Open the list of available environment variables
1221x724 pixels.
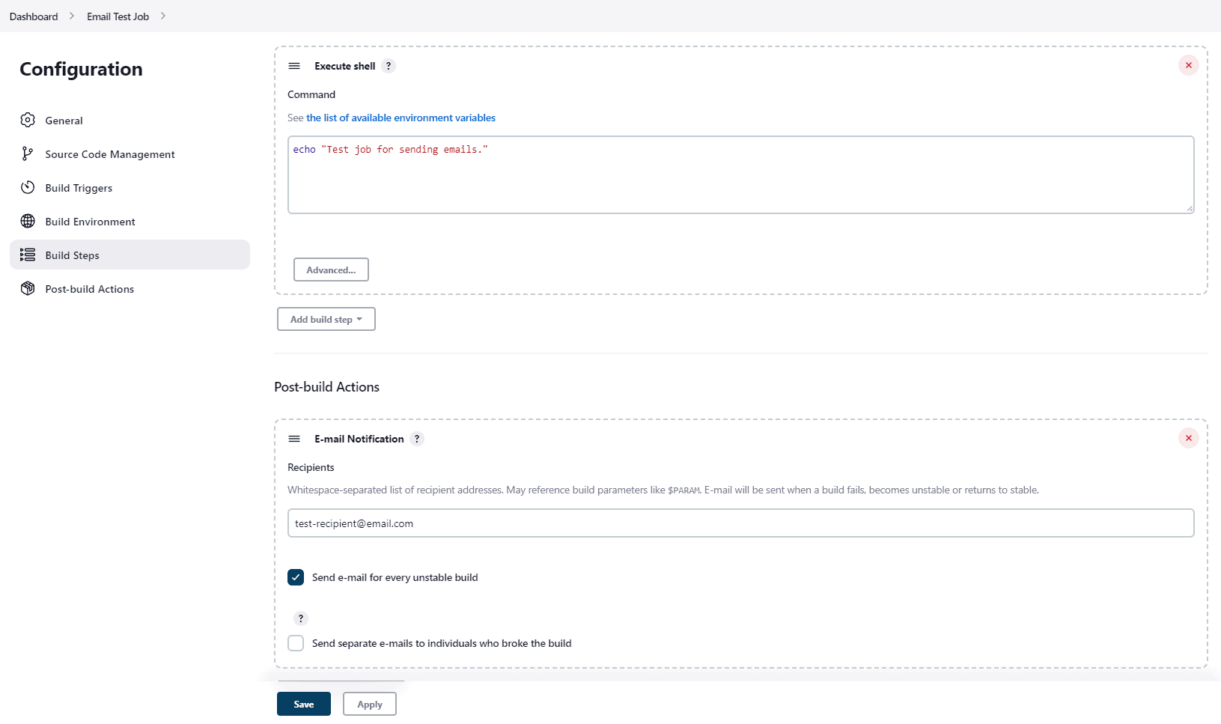coord(401,118)
